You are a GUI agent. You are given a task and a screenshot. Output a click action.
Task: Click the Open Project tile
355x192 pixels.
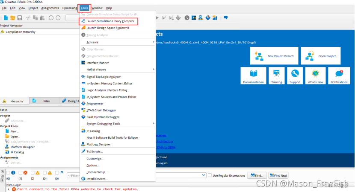coord(321,56)
